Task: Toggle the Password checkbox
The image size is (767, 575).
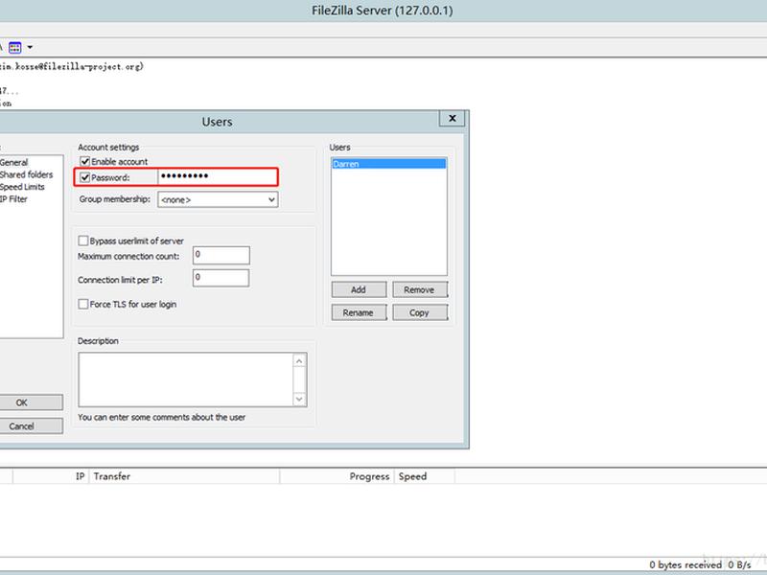Action: [84, 177]
